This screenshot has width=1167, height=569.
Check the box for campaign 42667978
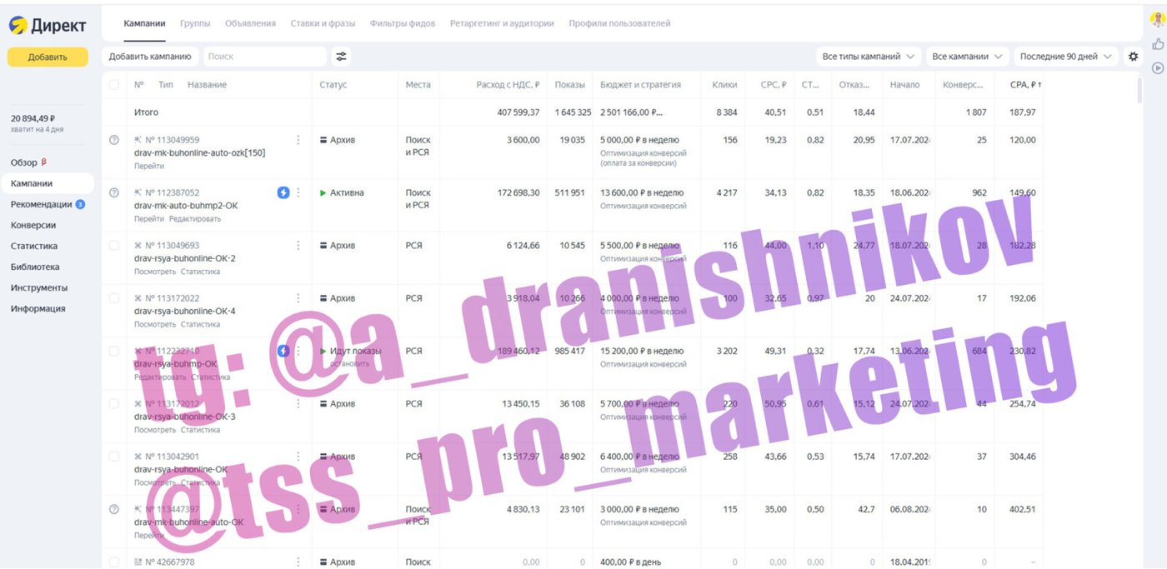point(114,562)
